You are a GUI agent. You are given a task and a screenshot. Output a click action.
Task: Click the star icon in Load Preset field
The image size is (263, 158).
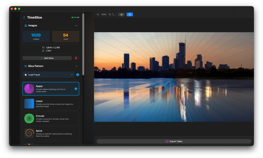pyautogui.click(x=26, y=75)
